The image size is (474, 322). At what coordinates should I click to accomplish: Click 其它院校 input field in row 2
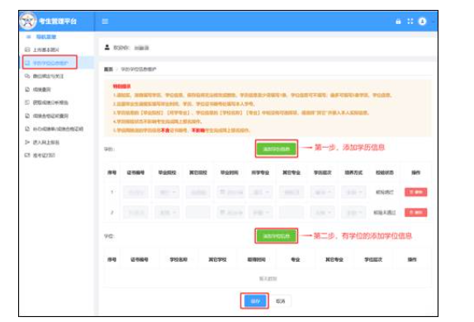pos(198,212)
